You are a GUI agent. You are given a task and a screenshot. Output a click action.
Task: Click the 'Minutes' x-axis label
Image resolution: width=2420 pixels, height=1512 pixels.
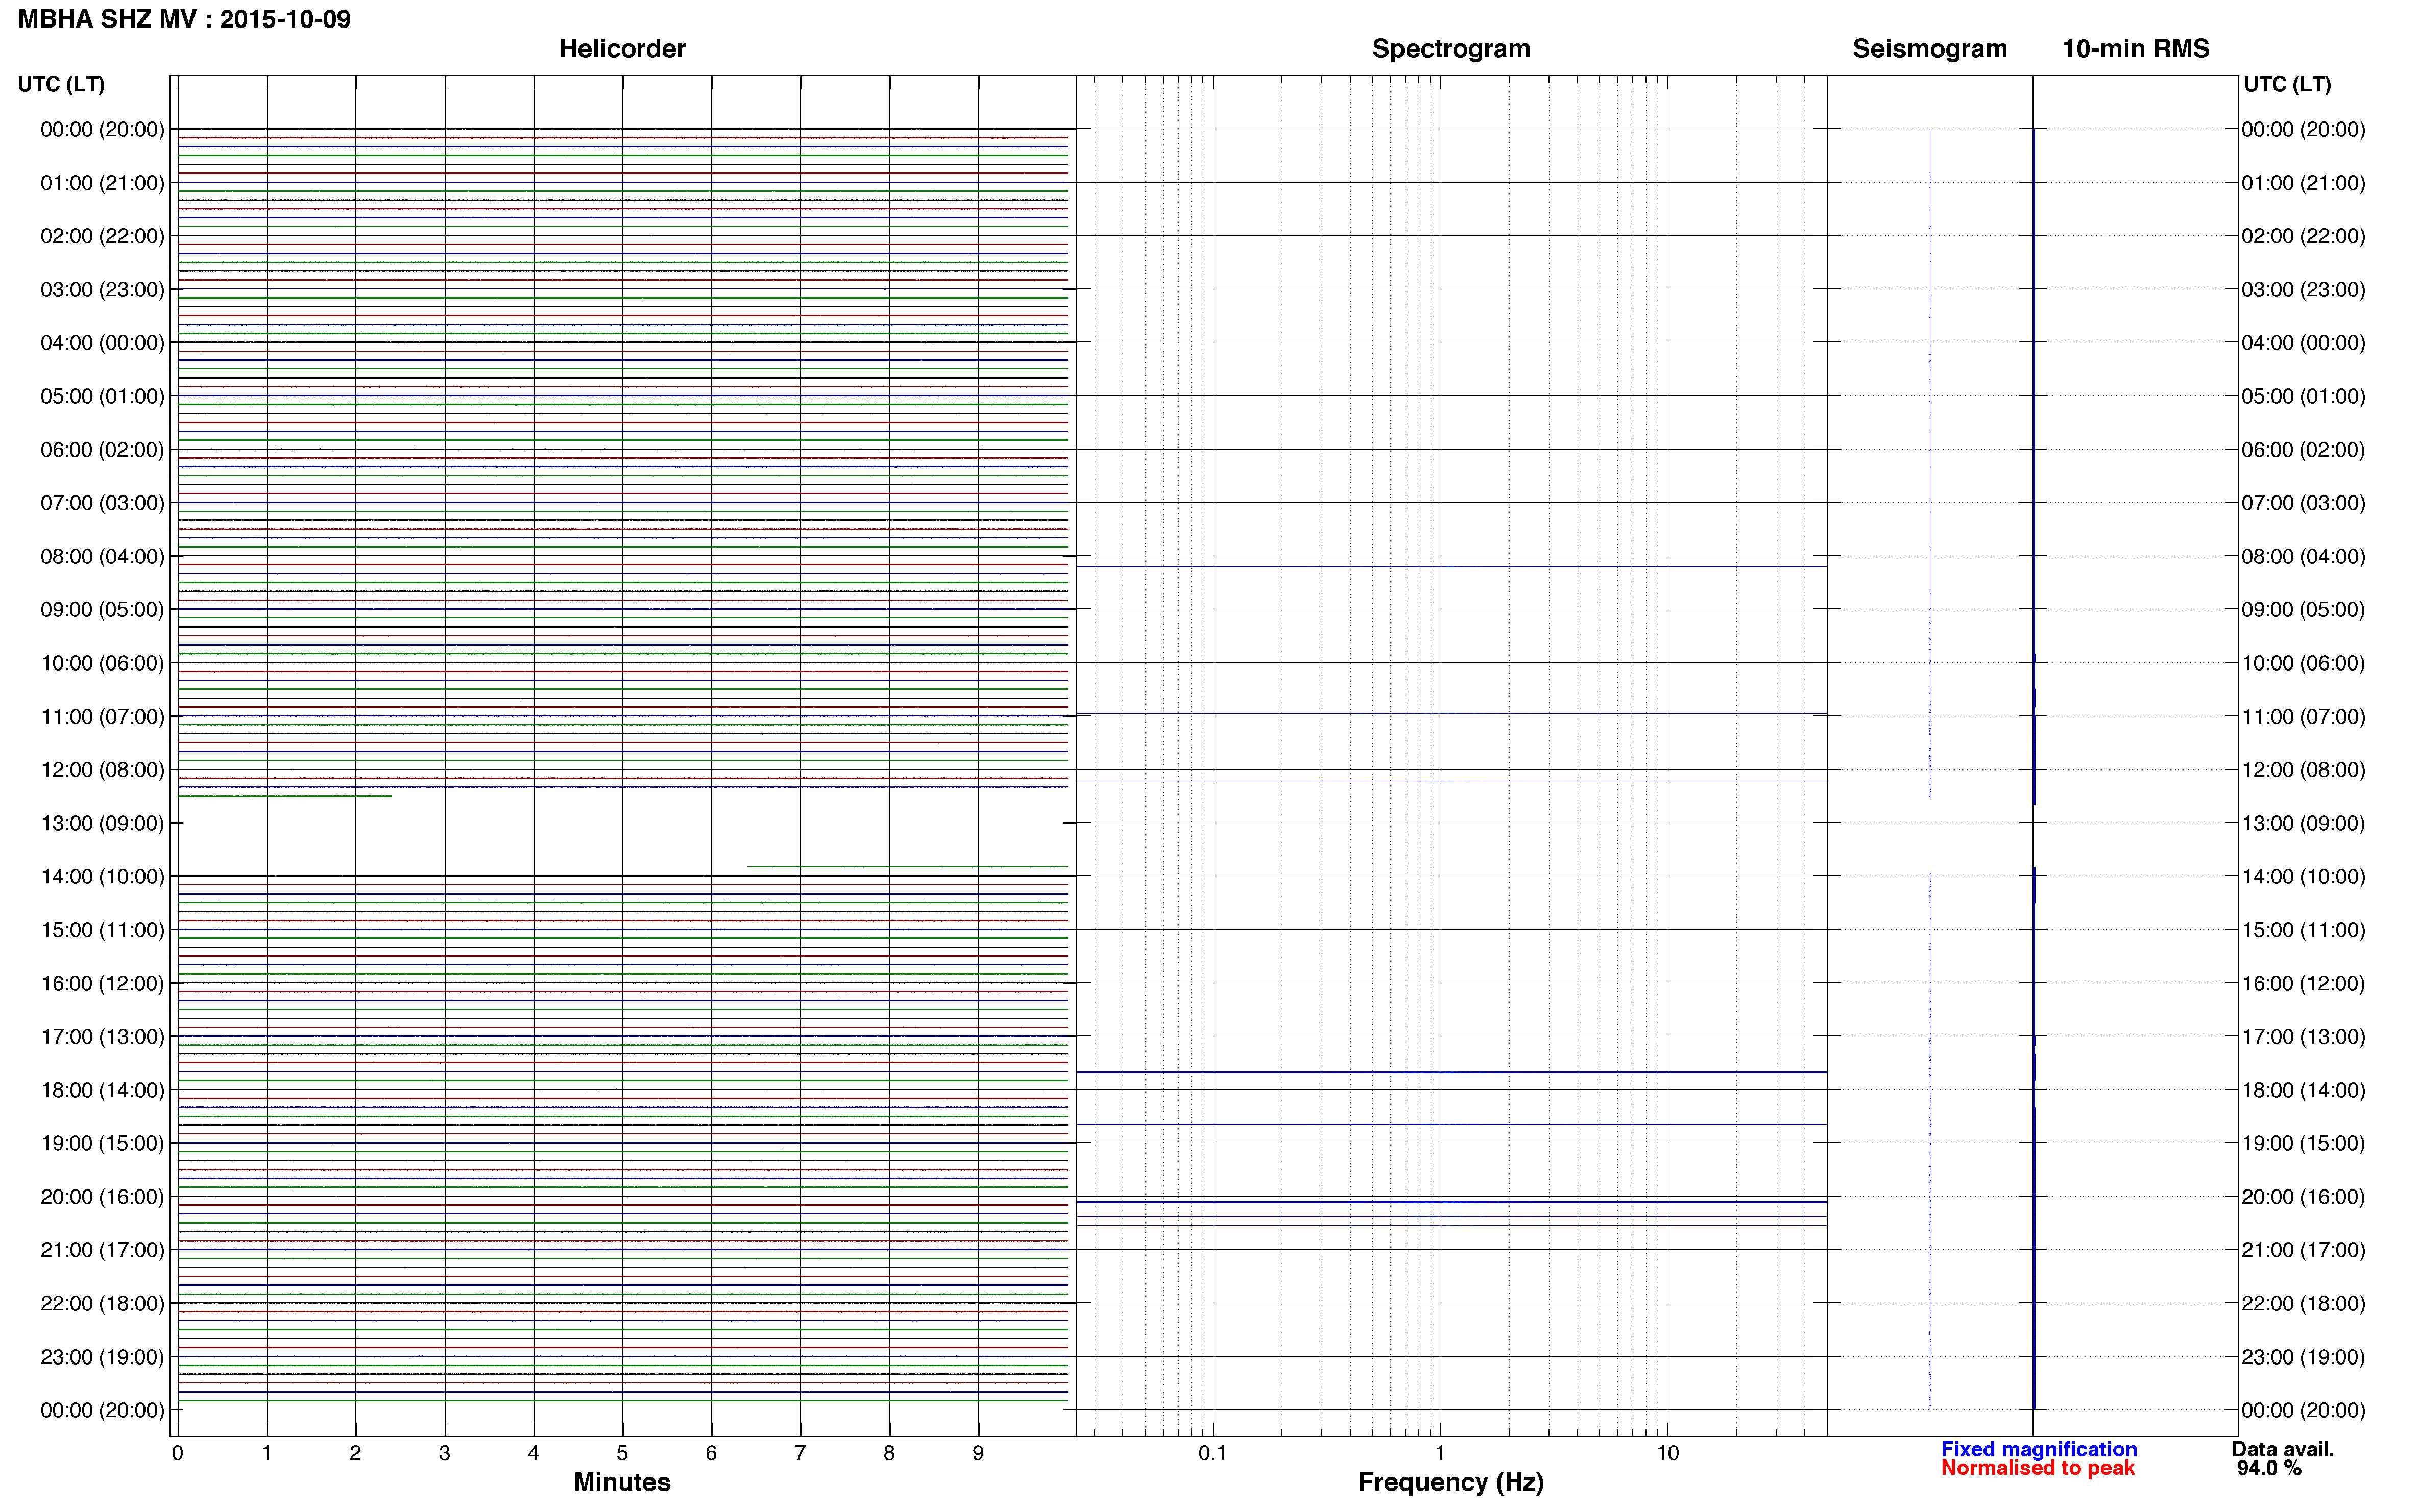coord(621,1482)
